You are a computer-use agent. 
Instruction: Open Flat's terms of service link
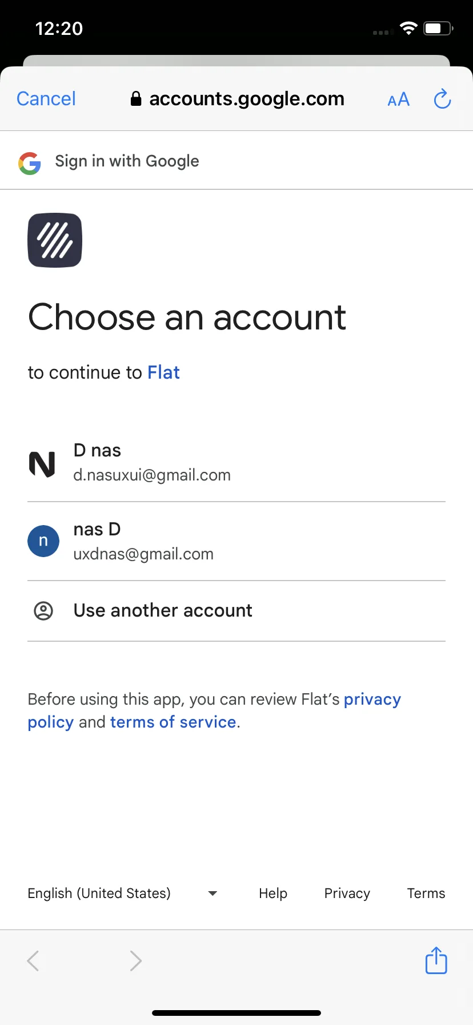click(173, 722)
